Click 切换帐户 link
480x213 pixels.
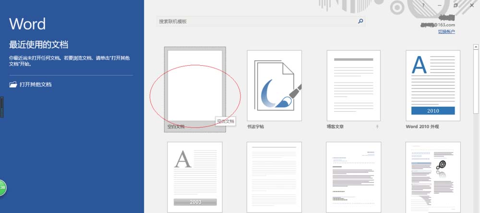446,32
